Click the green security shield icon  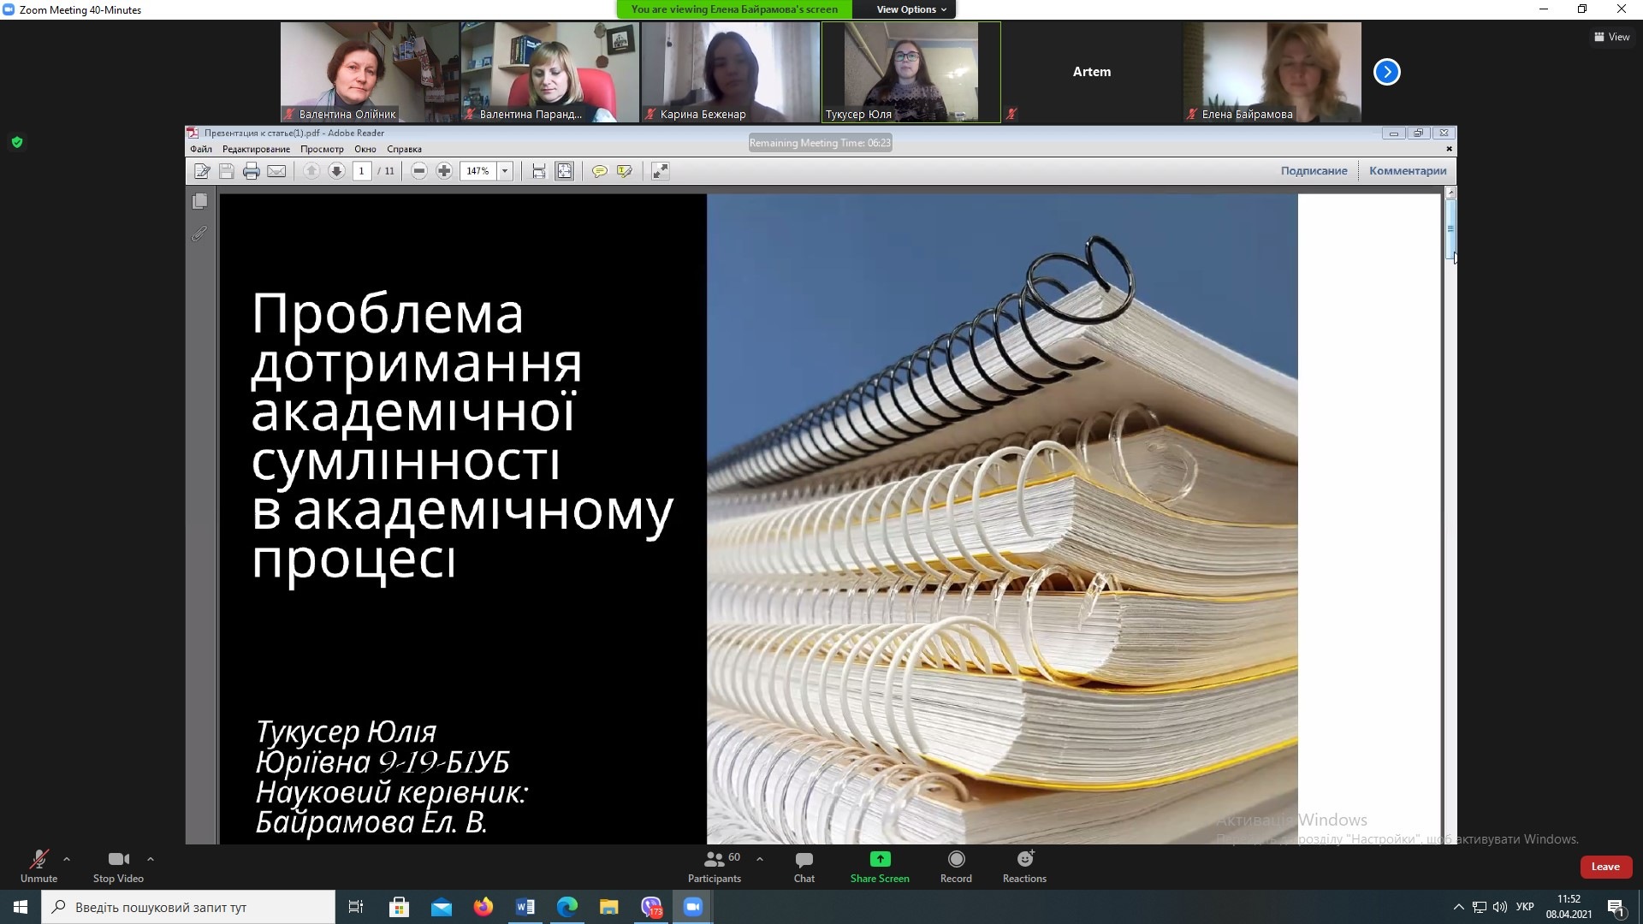click(17, 142)
